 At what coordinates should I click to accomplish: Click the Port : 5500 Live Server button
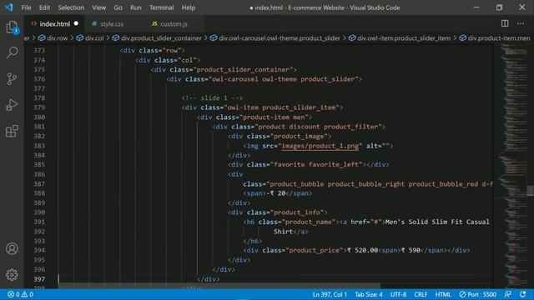click(x=477, y=294)
